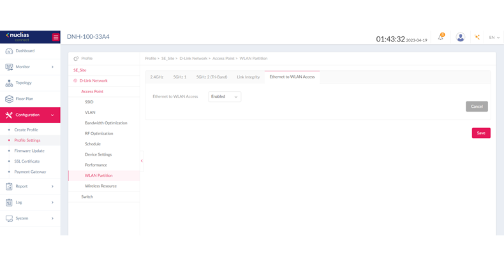
Task: Click the Topology icon in sidebar
Action: (x=9, y=83)
